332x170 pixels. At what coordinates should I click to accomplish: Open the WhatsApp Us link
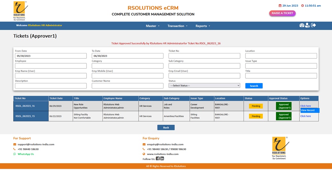click(26, 154)
